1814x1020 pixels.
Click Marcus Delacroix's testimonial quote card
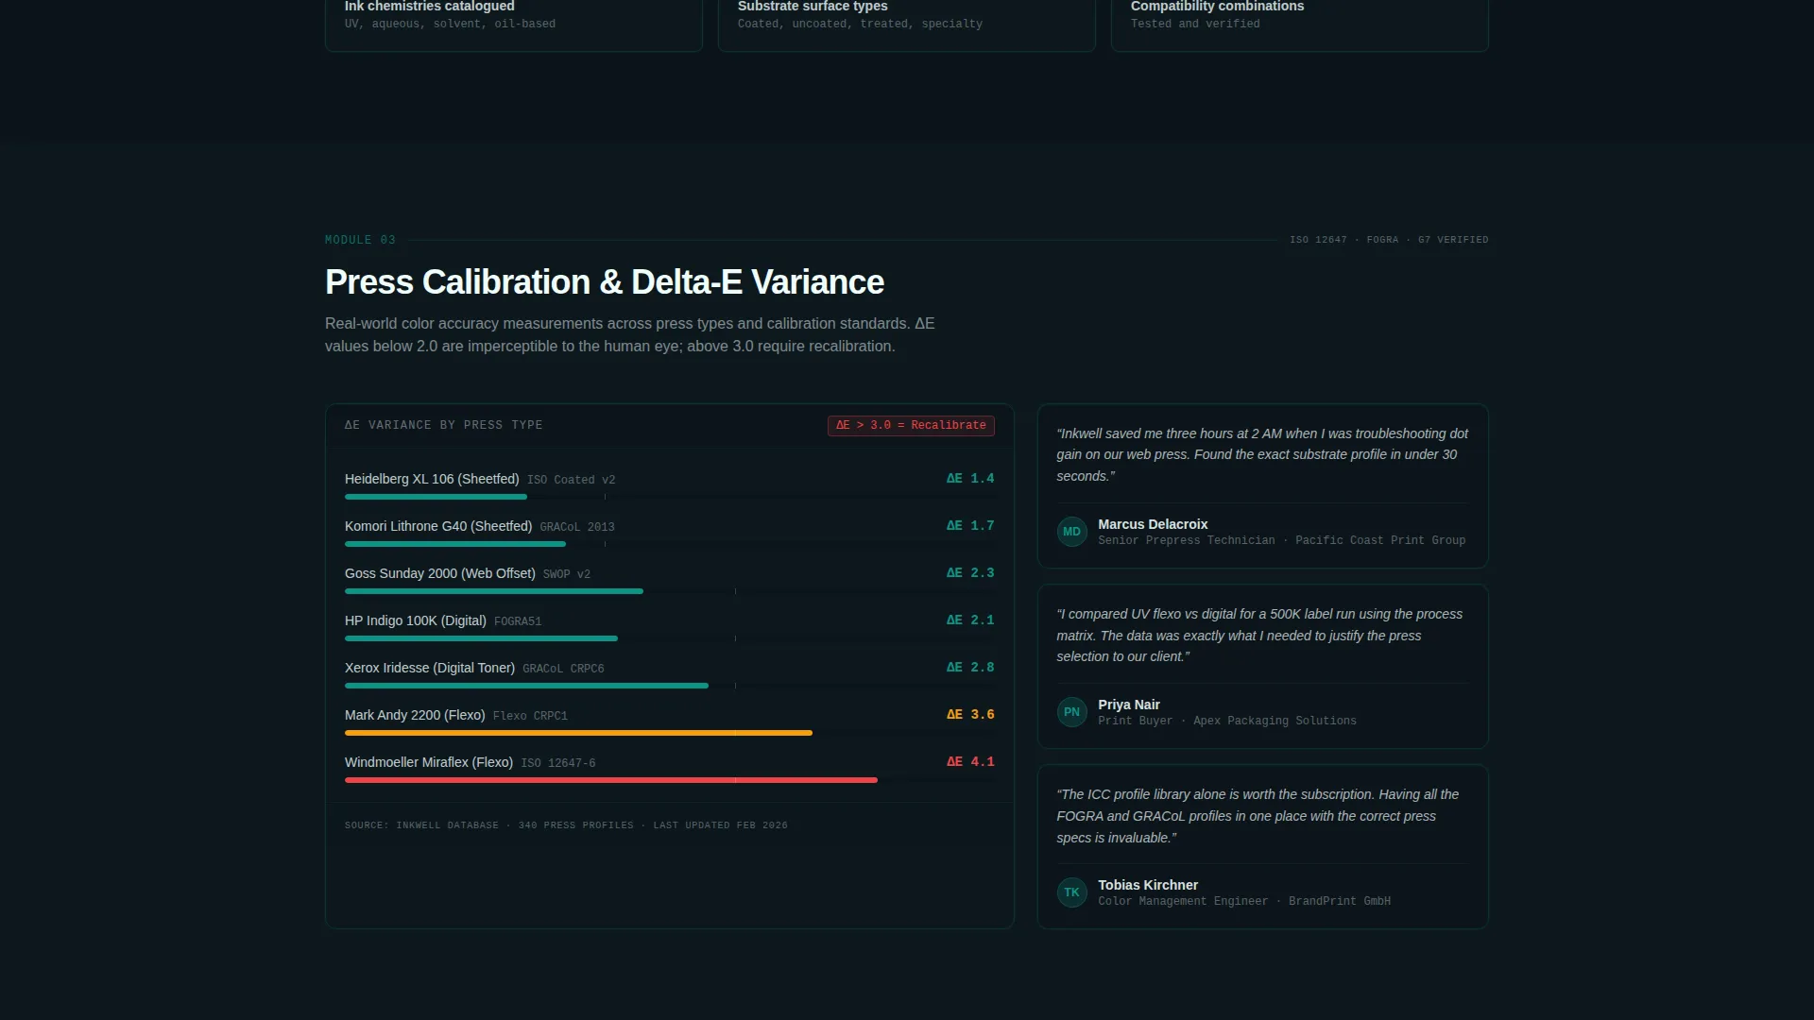1263,486
